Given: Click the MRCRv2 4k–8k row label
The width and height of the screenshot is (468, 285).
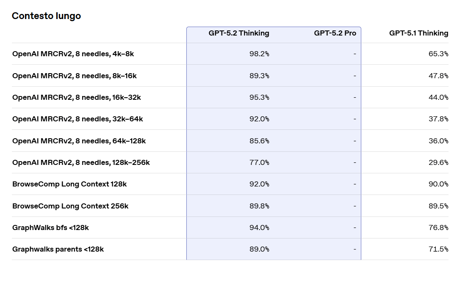Looking at the screenshot, I should (x=73, y=54).
